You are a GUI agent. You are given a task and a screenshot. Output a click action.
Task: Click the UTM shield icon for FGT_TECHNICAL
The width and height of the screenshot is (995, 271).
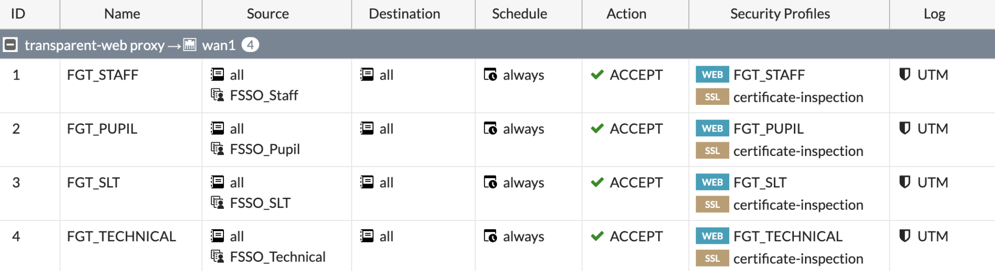tap(904, 237)
